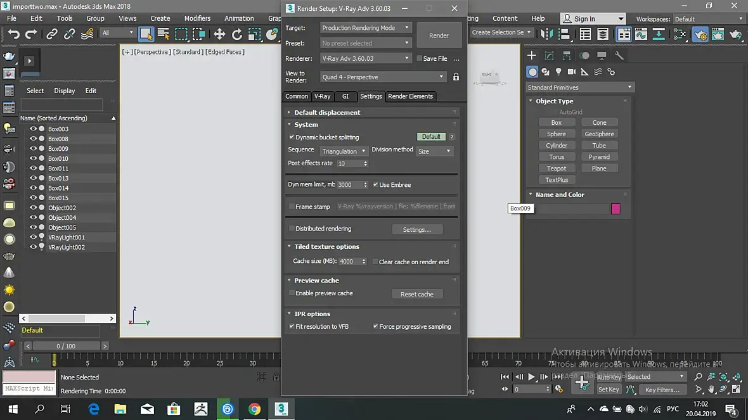Open the Sequence Triangulation dropdown
748x420 pixels.
pyautogui.click(x=344, y=151)
